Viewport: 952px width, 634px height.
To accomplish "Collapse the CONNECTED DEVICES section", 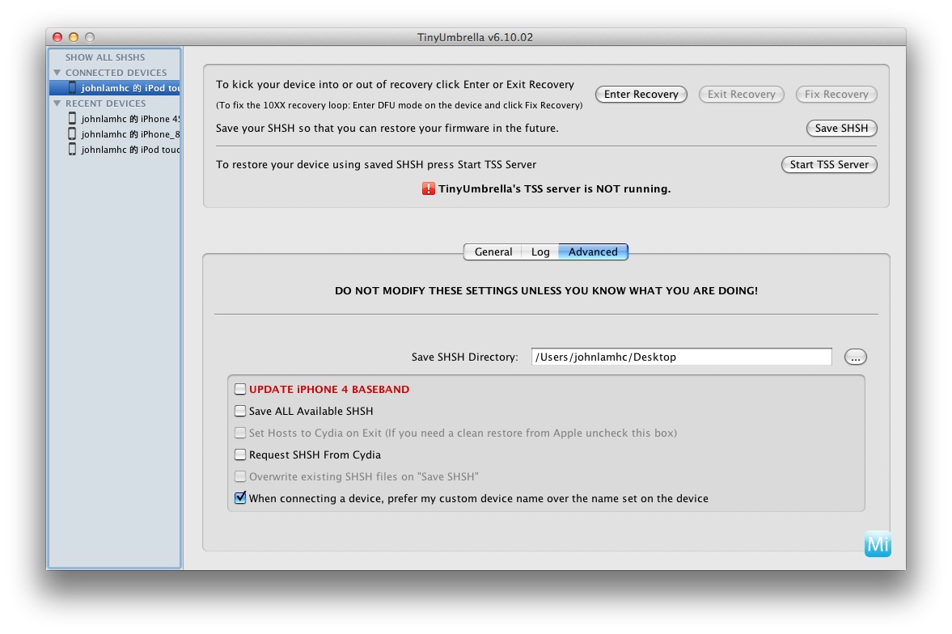I will click(57, 73).
